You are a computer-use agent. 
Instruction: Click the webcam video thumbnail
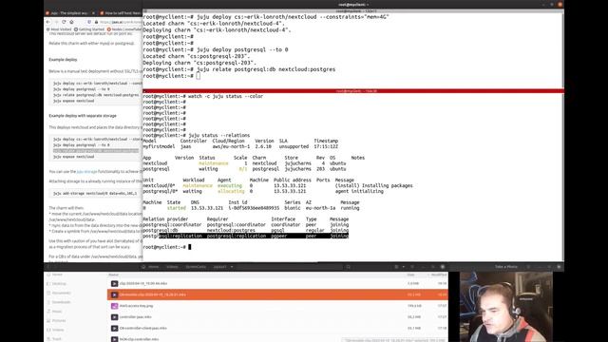coord(506,307)
